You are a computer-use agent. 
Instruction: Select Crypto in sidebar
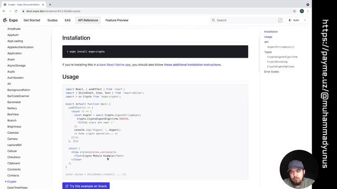coord(12,181)
